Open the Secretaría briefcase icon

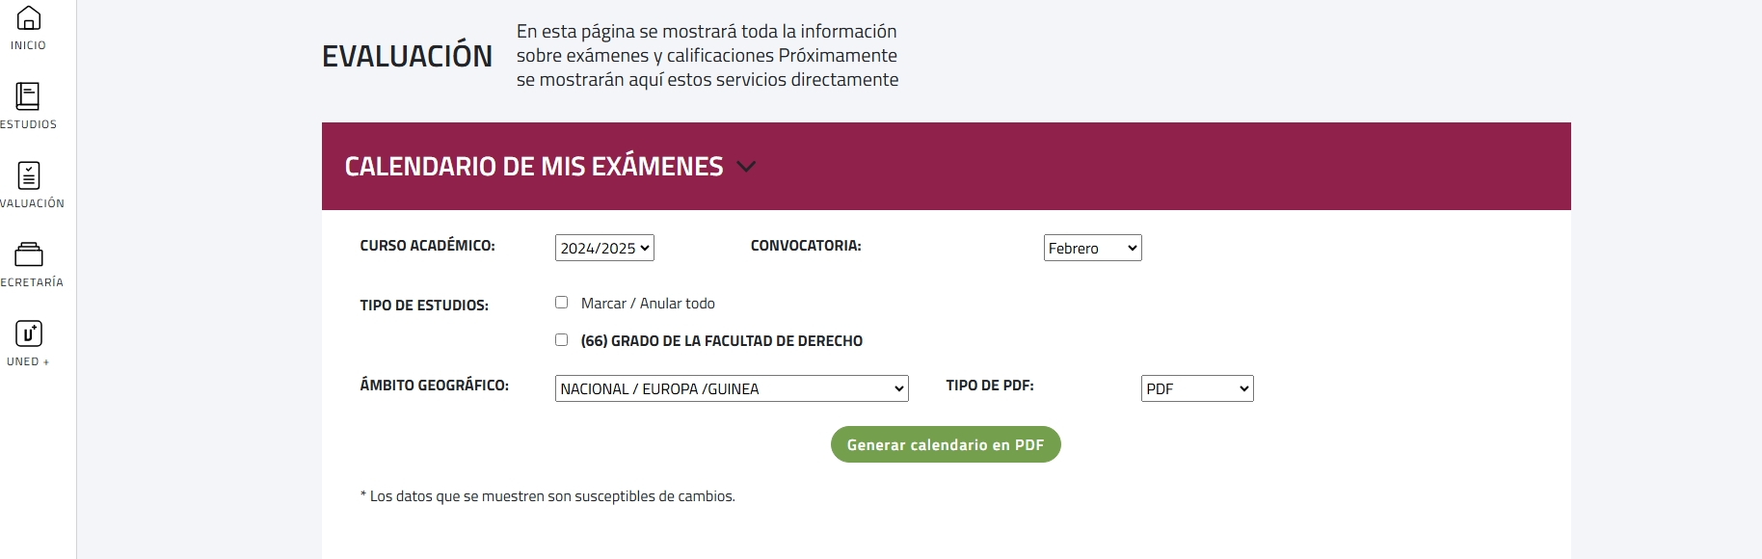pos(29,254)
